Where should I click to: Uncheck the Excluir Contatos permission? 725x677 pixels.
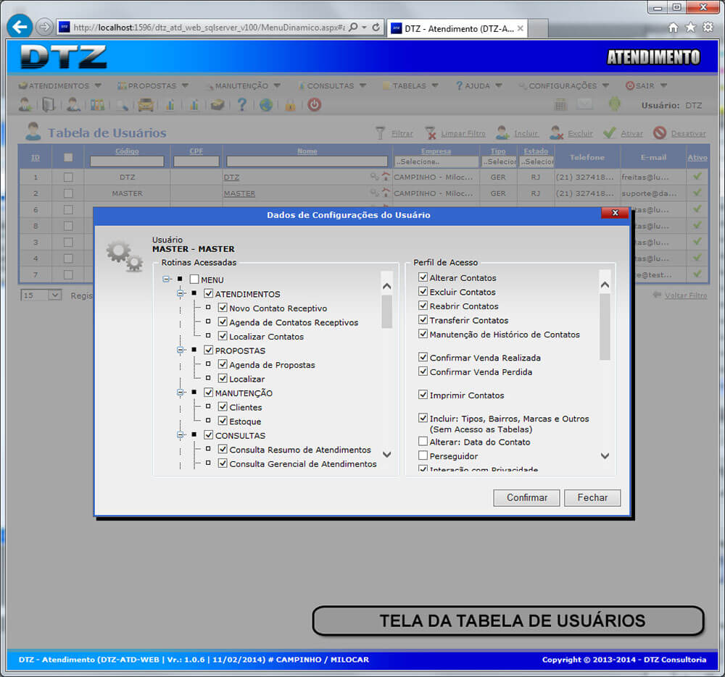423,292
